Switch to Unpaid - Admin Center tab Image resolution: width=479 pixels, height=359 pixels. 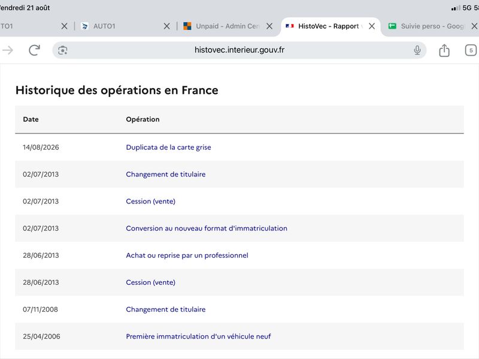pyautogui.click(x=228, y=26)
